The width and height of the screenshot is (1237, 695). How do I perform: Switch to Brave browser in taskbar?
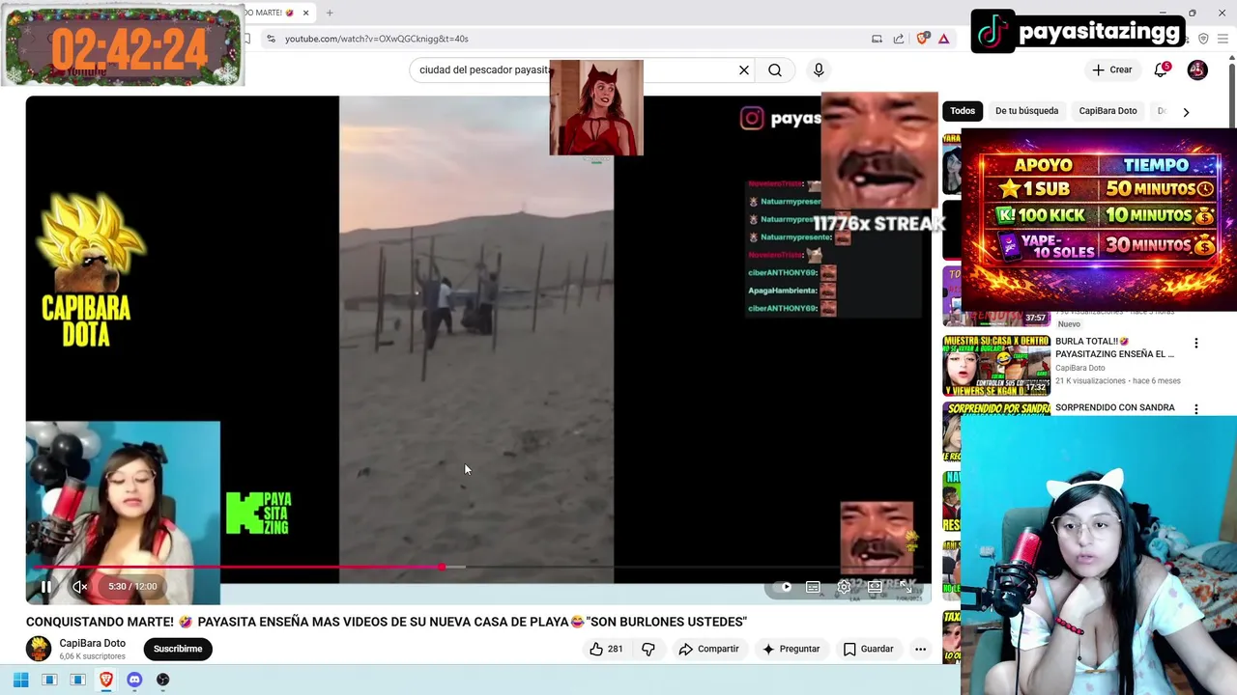106,680
